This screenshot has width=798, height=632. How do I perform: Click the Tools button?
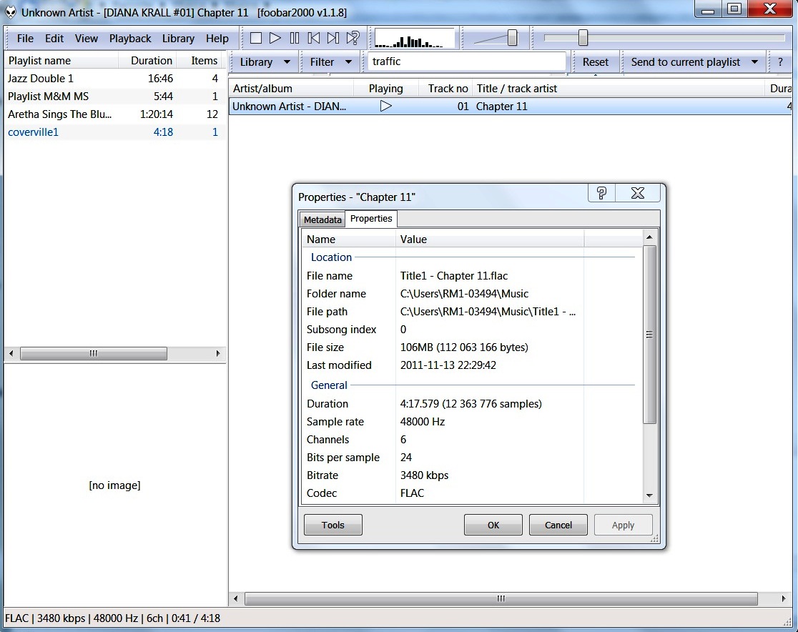[332, 525]
